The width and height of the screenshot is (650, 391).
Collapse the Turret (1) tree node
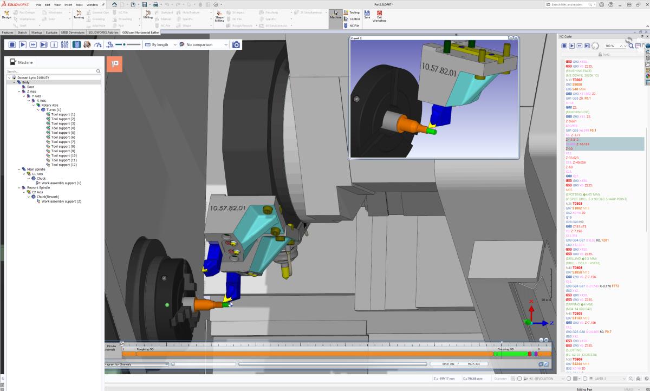point(39,110)
